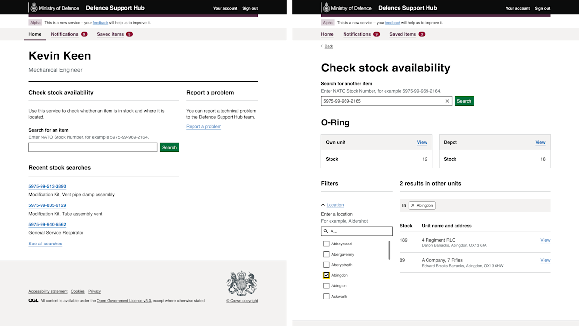Click See all searches link
The height and width of the screenshot is (326, 579).
tap(45, 244)
